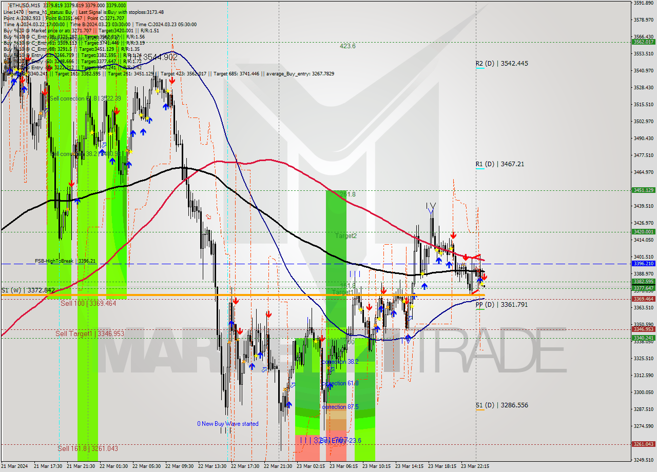Viewport: 657px width, 472px height.
Task: Click the correction 61.8 label
Action: click(340, 383)
